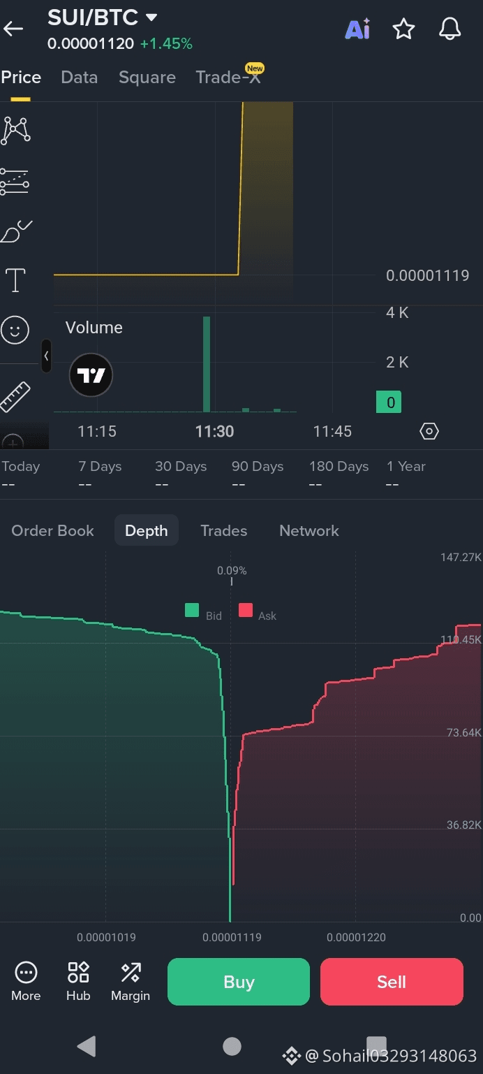
Task: Switch to the Data tab
Action: click(x=79, y=77)
